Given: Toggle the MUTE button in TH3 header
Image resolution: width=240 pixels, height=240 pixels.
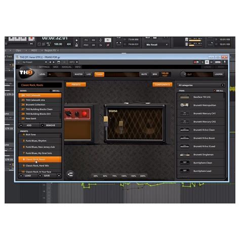Looking at the screenshot, I should [144, 74].
